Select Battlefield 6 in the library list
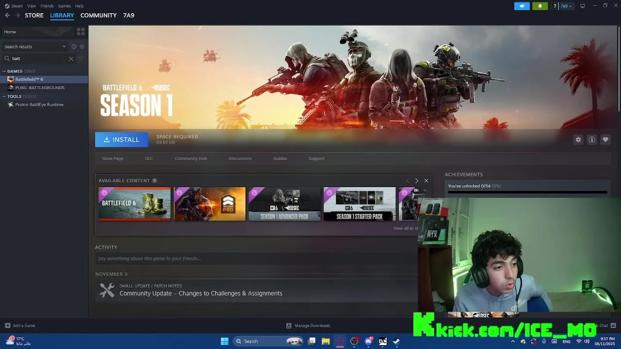Viewport: 621px width, 349px height. tap(44, 79)
